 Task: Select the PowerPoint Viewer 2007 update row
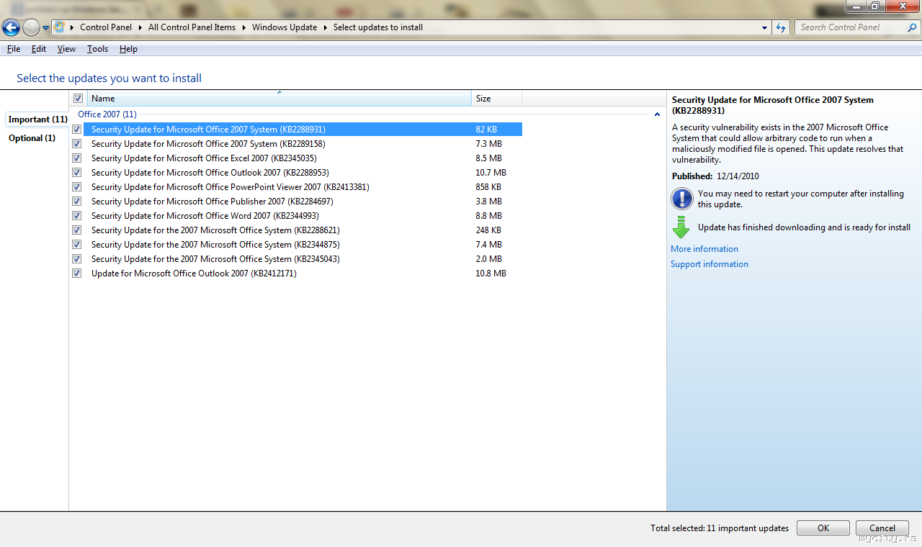pyautogui.click(x=303, y=187)
